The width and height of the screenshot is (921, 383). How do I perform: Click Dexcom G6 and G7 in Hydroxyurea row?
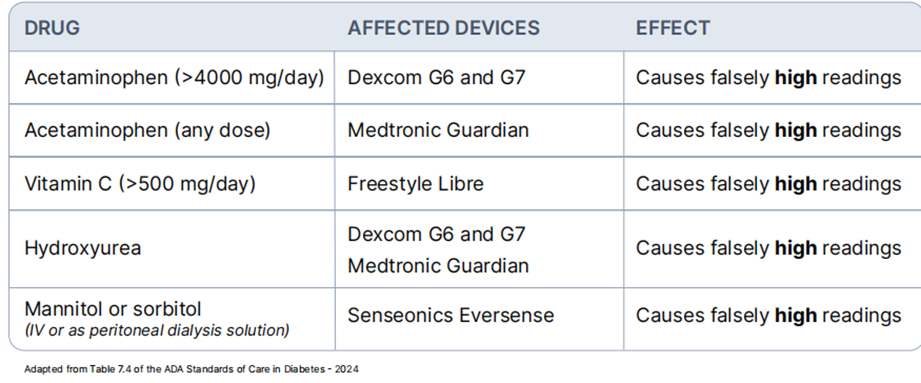pyautogui.click(x=436, y=234)
